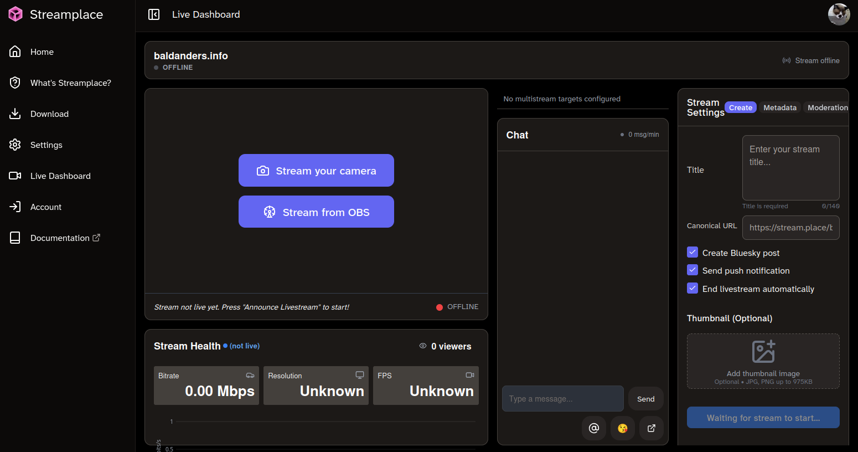Open the Download section via its icon

pyautogui.click(x=15, y=114)
